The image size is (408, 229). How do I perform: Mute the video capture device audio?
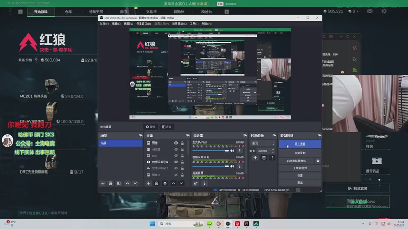pyautogui.click(x=232, y=166)
